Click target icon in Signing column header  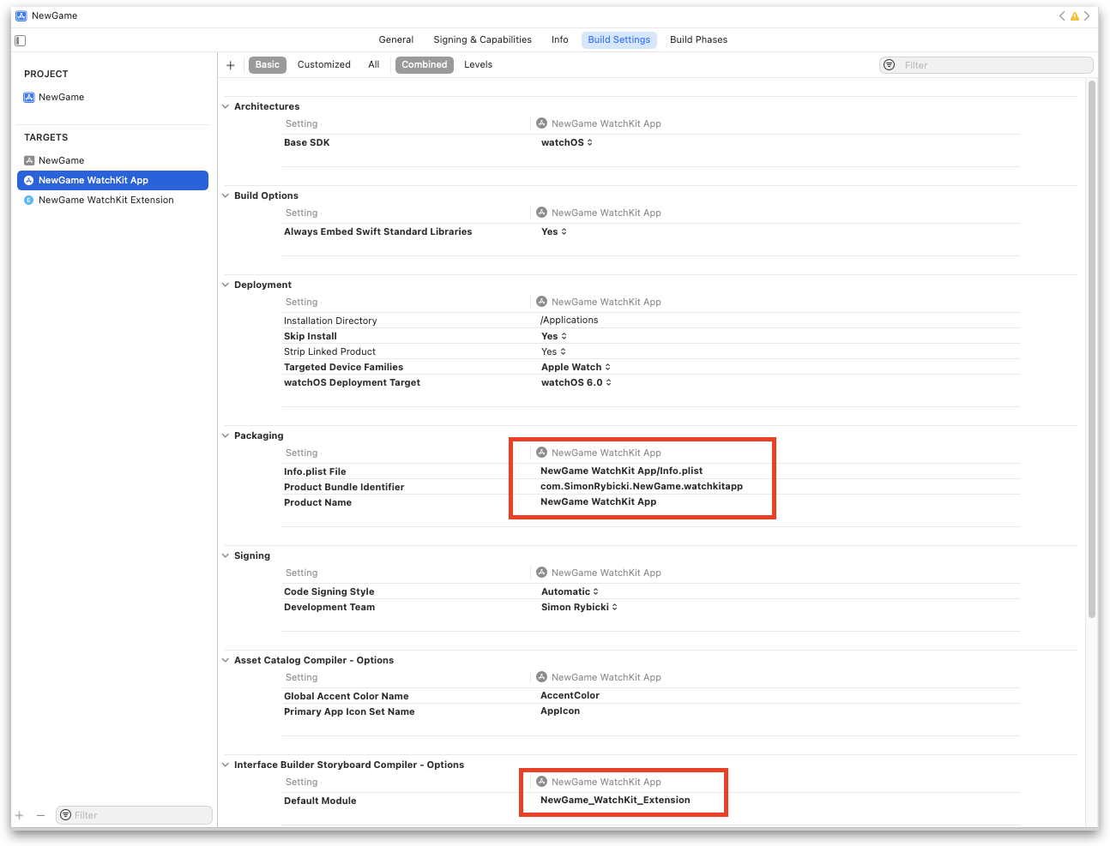tap(541, 573)
